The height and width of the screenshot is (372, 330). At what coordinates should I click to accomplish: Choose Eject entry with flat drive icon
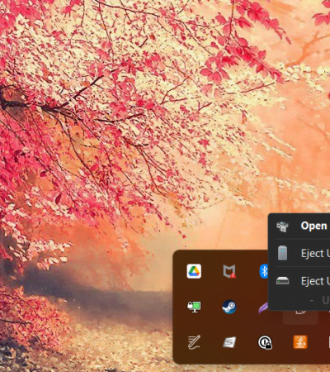point(299,281)
